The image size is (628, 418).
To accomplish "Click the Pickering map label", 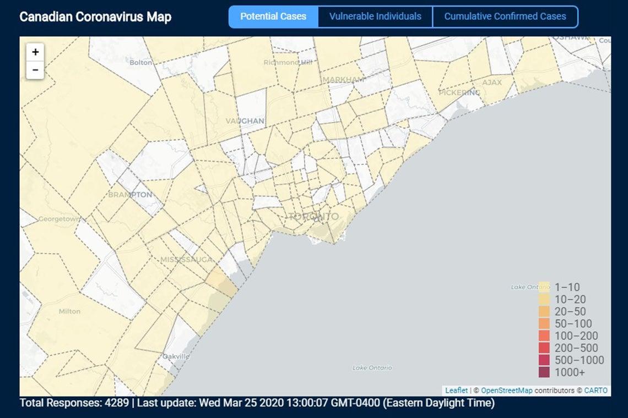I will coord(459,92).
